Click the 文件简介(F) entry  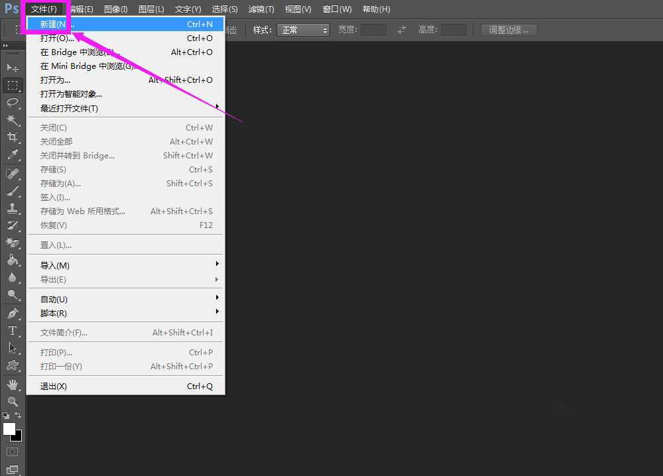click(125, 333)
